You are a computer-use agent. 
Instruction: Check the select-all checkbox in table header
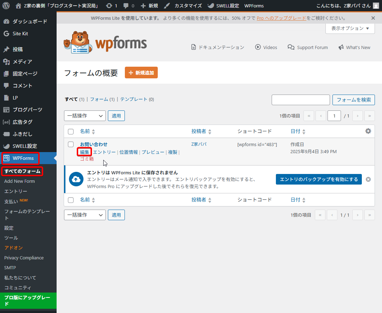point(71,132)
